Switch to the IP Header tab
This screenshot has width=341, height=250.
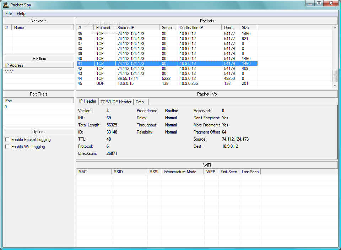point(88,101)
